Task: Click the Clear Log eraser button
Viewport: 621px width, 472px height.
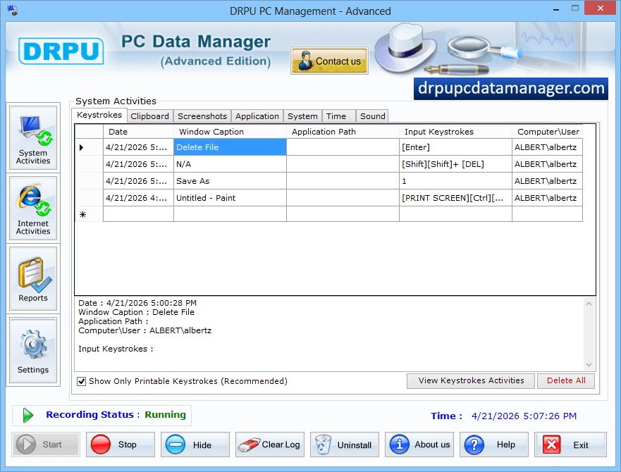Action: click(x=270, y=445)
